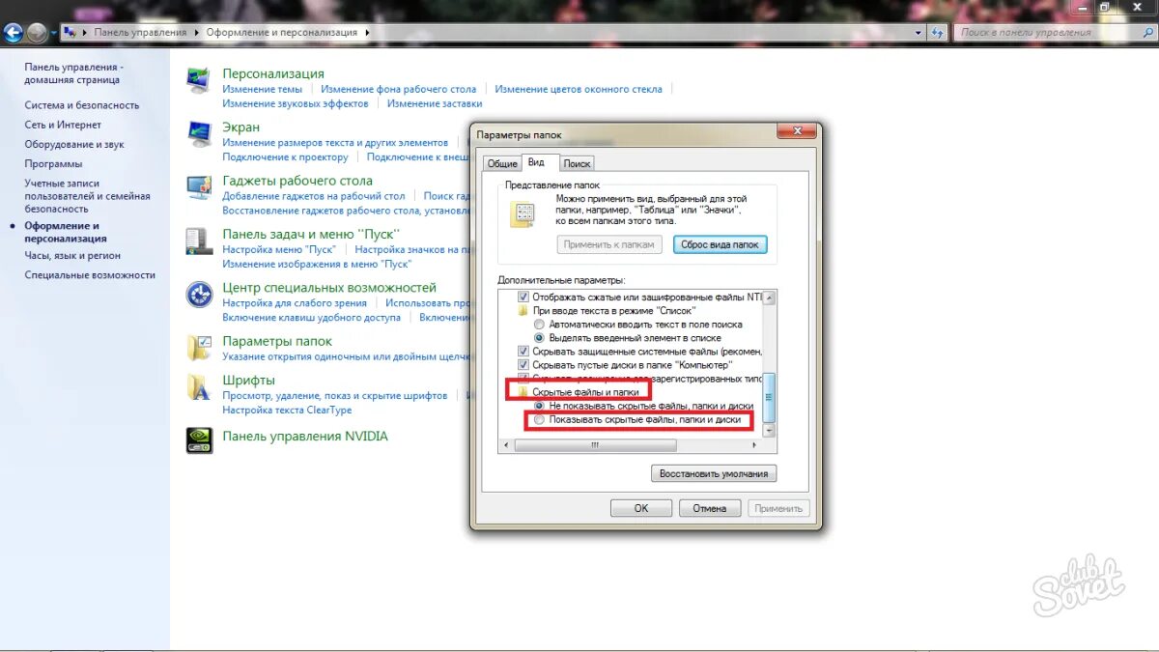This screenshot has width=1159, height=652.
Task: Click vertical scrollbar thumb in settings list
Action: tap(770, 398)
